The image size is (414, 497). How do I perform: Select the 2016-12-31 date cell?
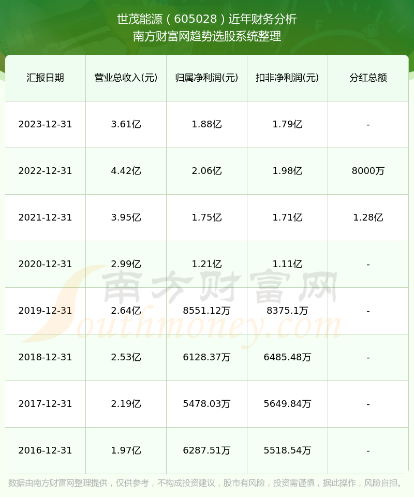(46, 450)
